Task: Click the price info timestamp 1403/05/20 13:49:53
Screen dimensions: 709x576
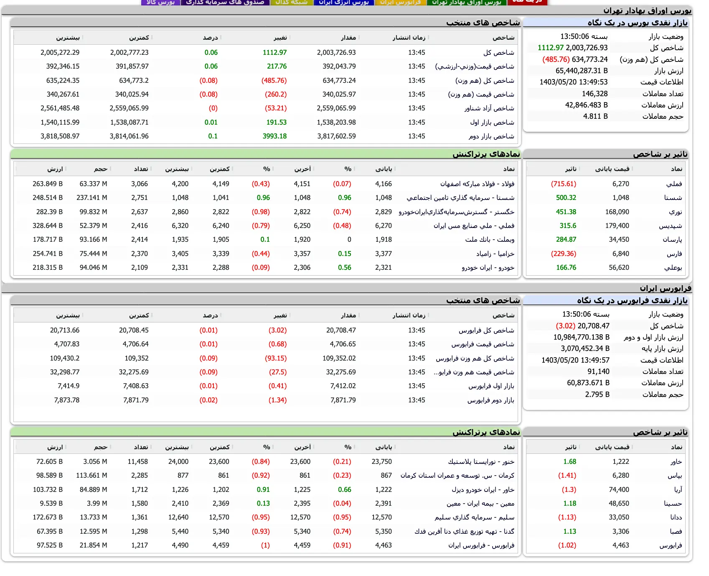Action: click(573, 82)
